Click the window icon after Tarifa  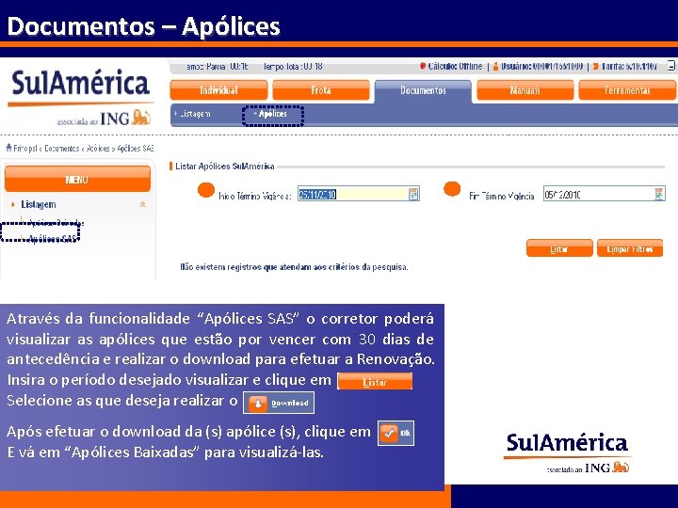tap(671, 66)
